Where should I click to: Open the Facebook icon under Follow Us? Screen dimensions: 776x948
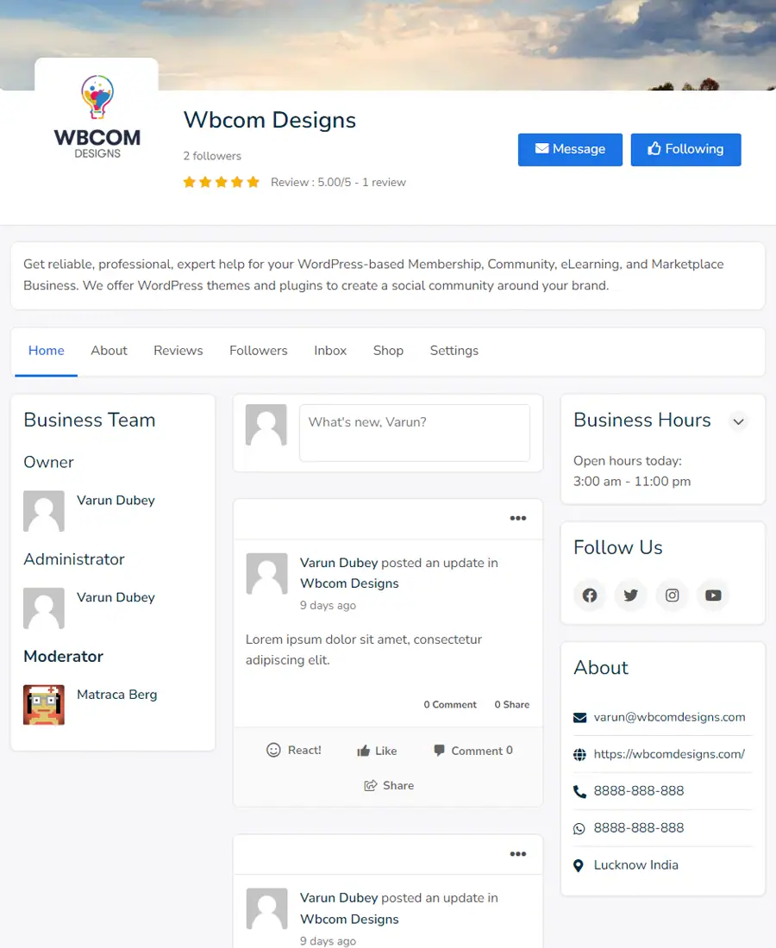click(590, 595)
